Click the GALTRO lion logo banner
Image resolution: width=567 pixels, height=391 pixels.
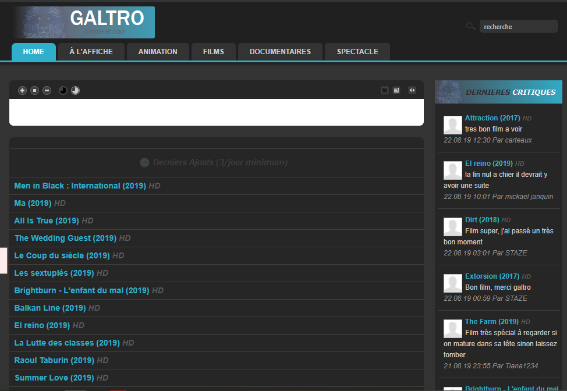[84, 23]
